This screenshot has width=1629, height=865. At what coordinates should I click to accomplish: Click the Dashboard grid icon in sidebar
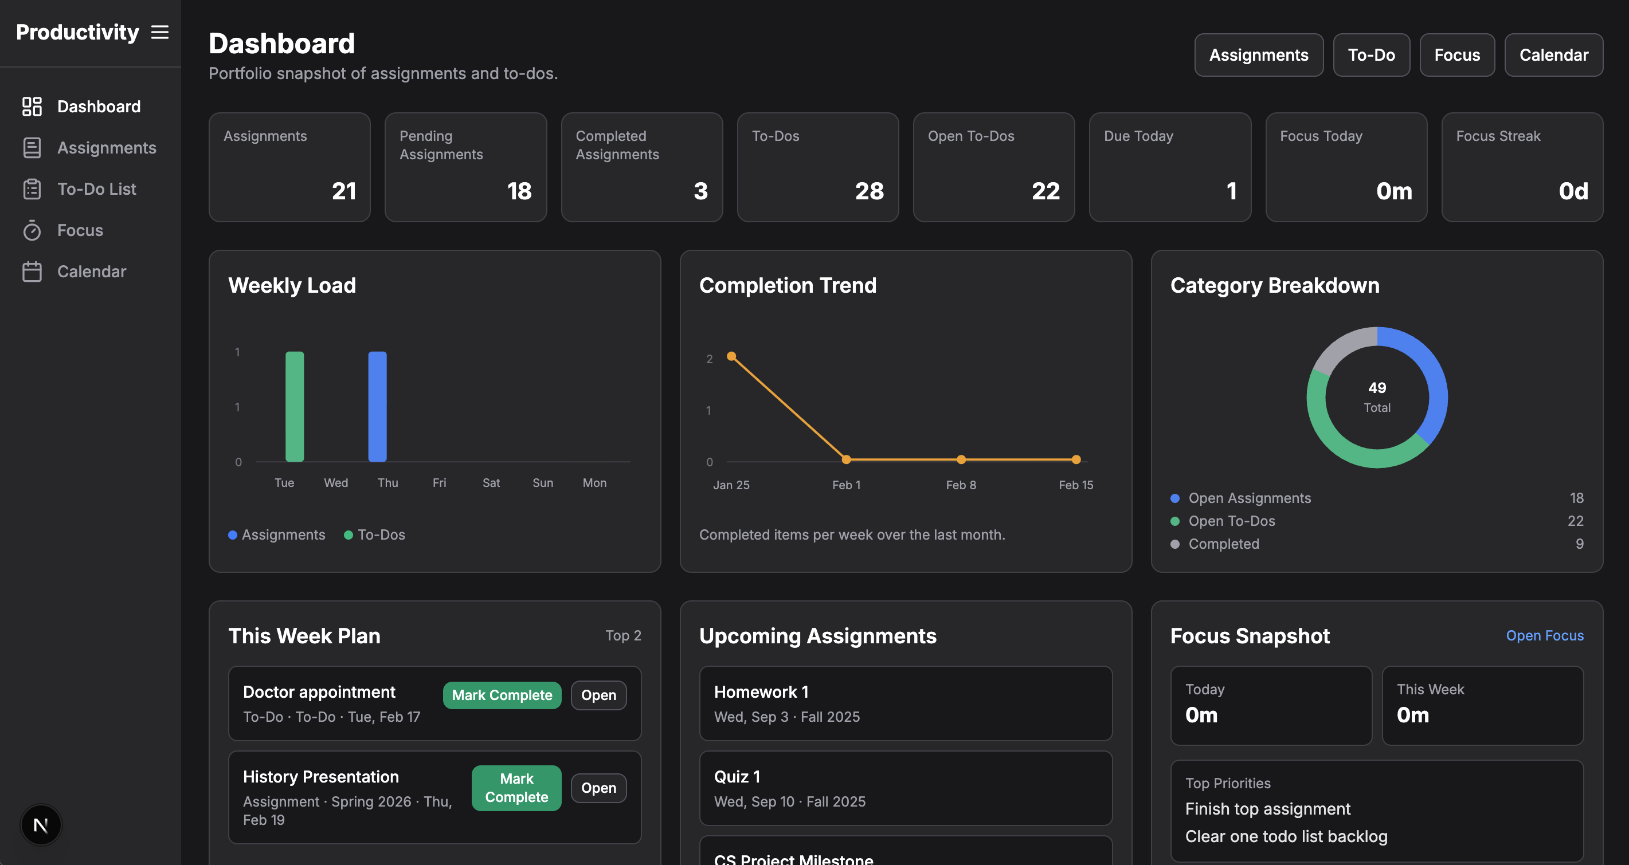pyautogui.click(x=32, y=106)
